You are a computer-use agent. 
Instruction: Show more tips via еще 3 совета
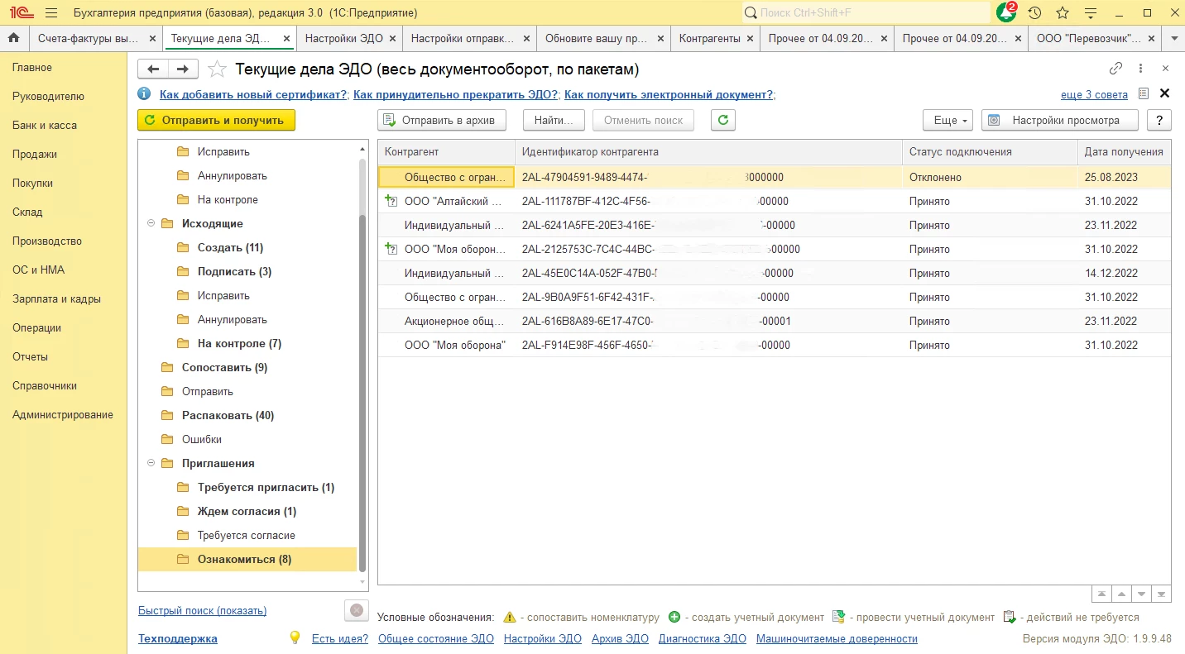pos(1094,95)
